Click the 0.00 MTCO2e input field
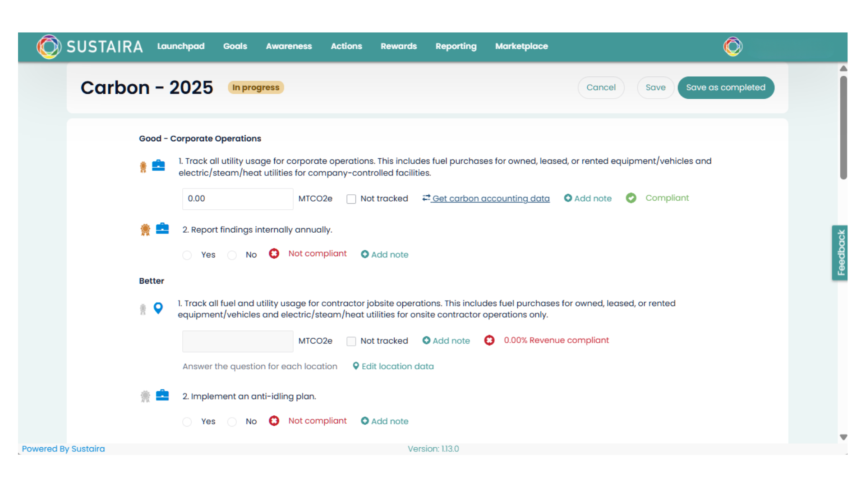This screenshot has width=866, height=487. click(238, 199)
